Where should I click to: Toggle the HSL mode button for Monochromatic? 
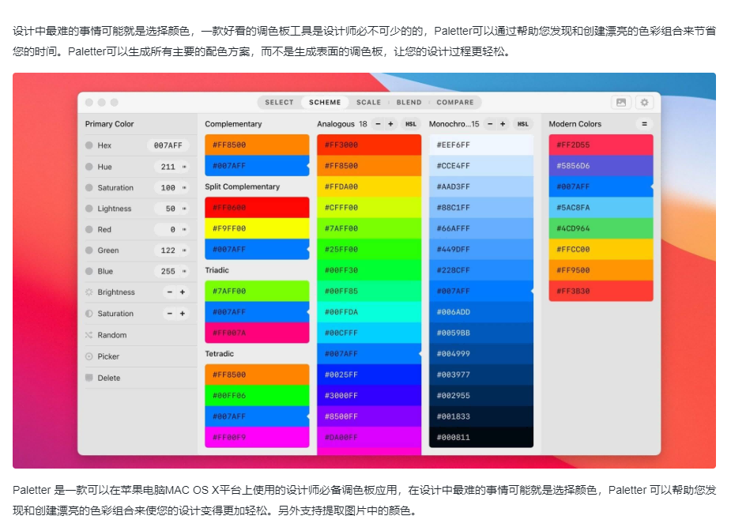(522, 124)
